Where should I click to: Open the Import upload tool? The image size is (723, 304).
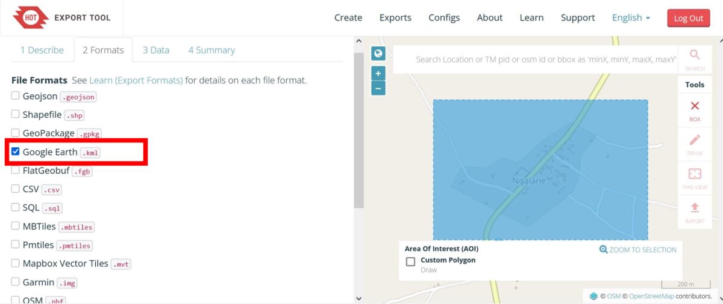pos(695,212)
